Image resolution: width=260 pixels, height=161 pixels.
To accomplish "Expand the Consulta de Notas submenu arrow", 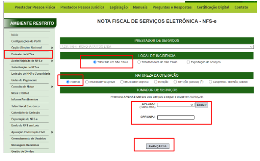I will [x=52, y=87].
